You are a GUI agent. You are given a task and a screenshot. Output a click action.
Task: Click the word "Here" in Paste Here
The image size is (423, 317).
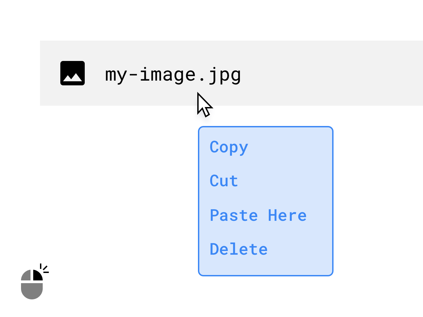287,215
